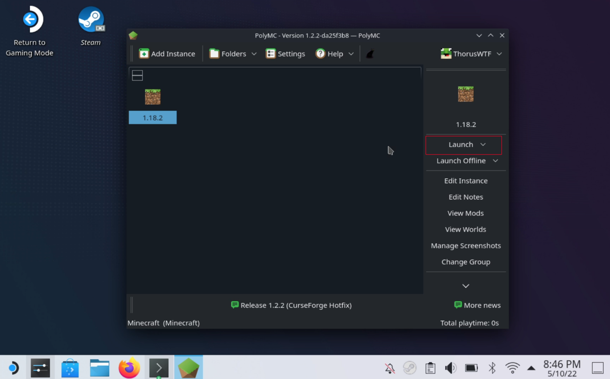610x379 pixels.
Task: Open the Wi-Fi network tray icon
Action: [x=512, y=368]
